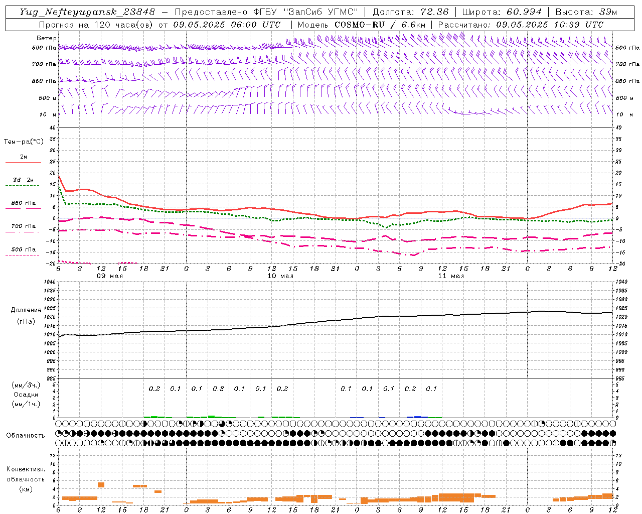Click the 500 гПа temperature legend label
642x514 pixels.
pos(24,249)
